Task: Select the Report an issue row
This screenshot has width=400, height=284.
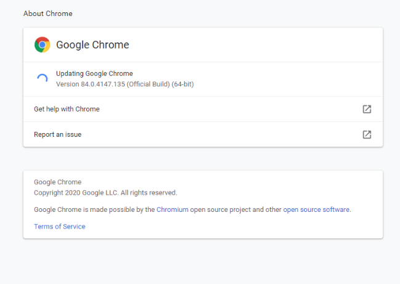Action: click(x=203, y=134)
